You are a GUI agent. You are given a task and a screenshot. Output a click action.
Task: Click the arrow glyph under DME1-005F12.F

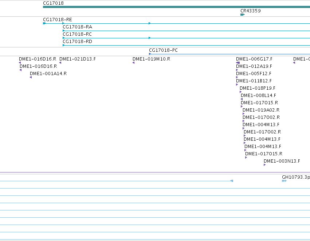(x=237, y=77)
